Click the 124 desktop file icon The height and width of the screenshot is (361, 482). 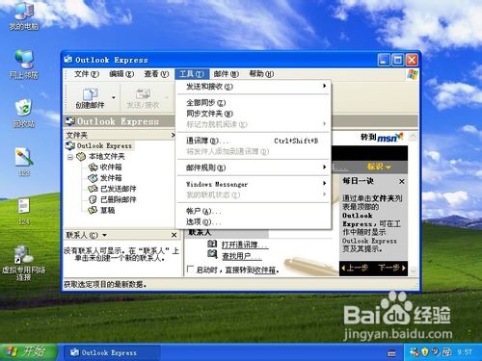click(x=24, y=211)
